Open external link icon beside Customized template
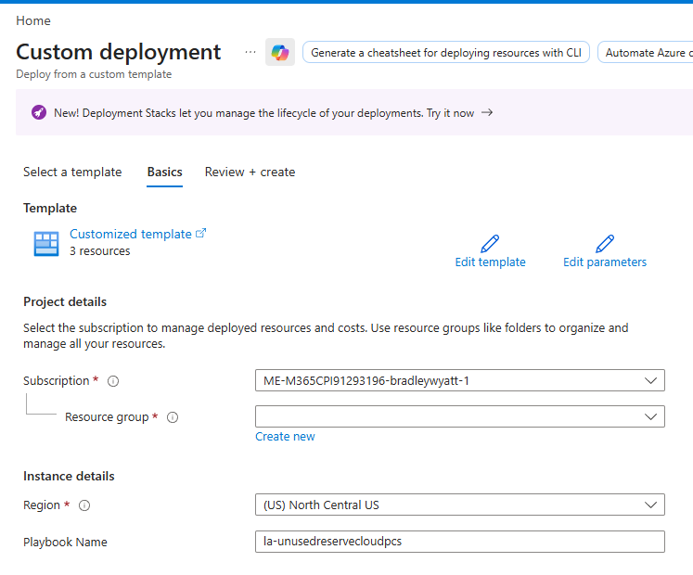 point(200,233)
